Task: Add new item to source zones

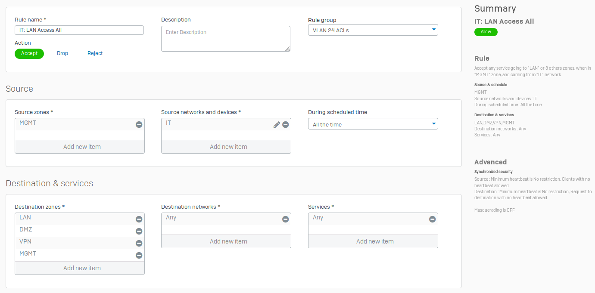Action: [x=82, y=147]
